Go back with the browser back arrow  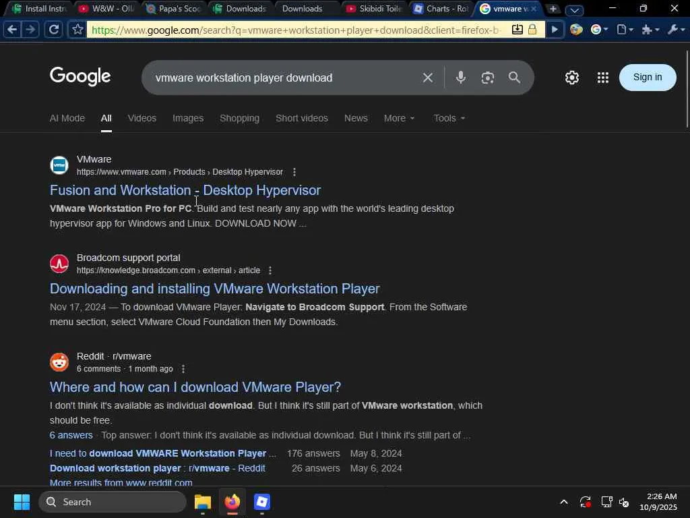tap(12, 30)
